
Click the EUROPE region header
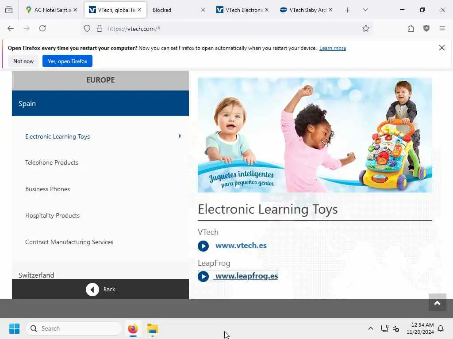[100, 80]
